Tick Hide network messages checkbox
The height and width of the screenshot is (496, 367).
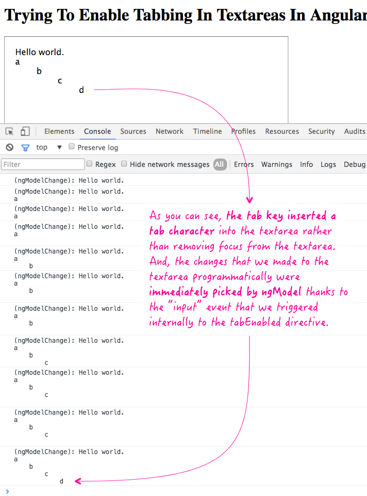tap(124, 164)
